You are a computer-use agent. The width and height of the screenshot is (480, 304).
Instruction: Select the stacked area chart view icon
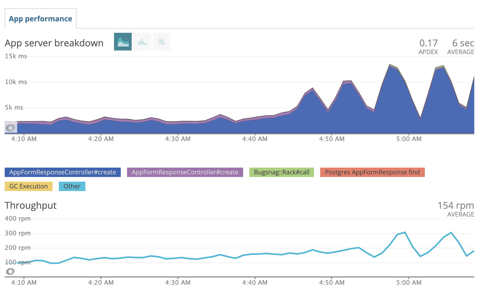coord(123,42)
